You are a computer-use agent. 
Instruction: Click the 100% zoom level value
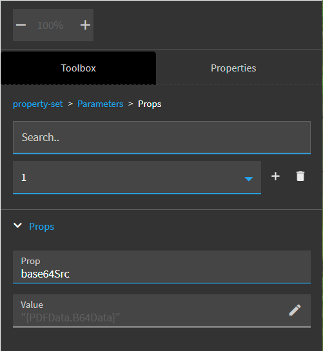[x=50, y=25]
